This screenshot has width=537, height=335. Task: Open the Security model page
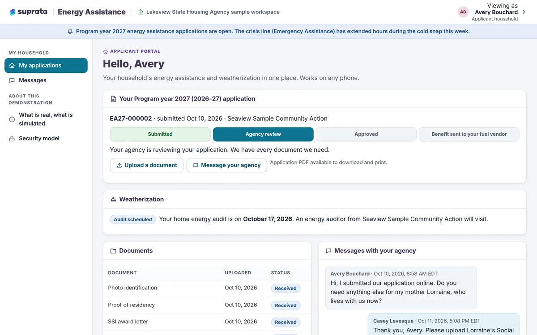pyautogui.click(x=46, y=138)
